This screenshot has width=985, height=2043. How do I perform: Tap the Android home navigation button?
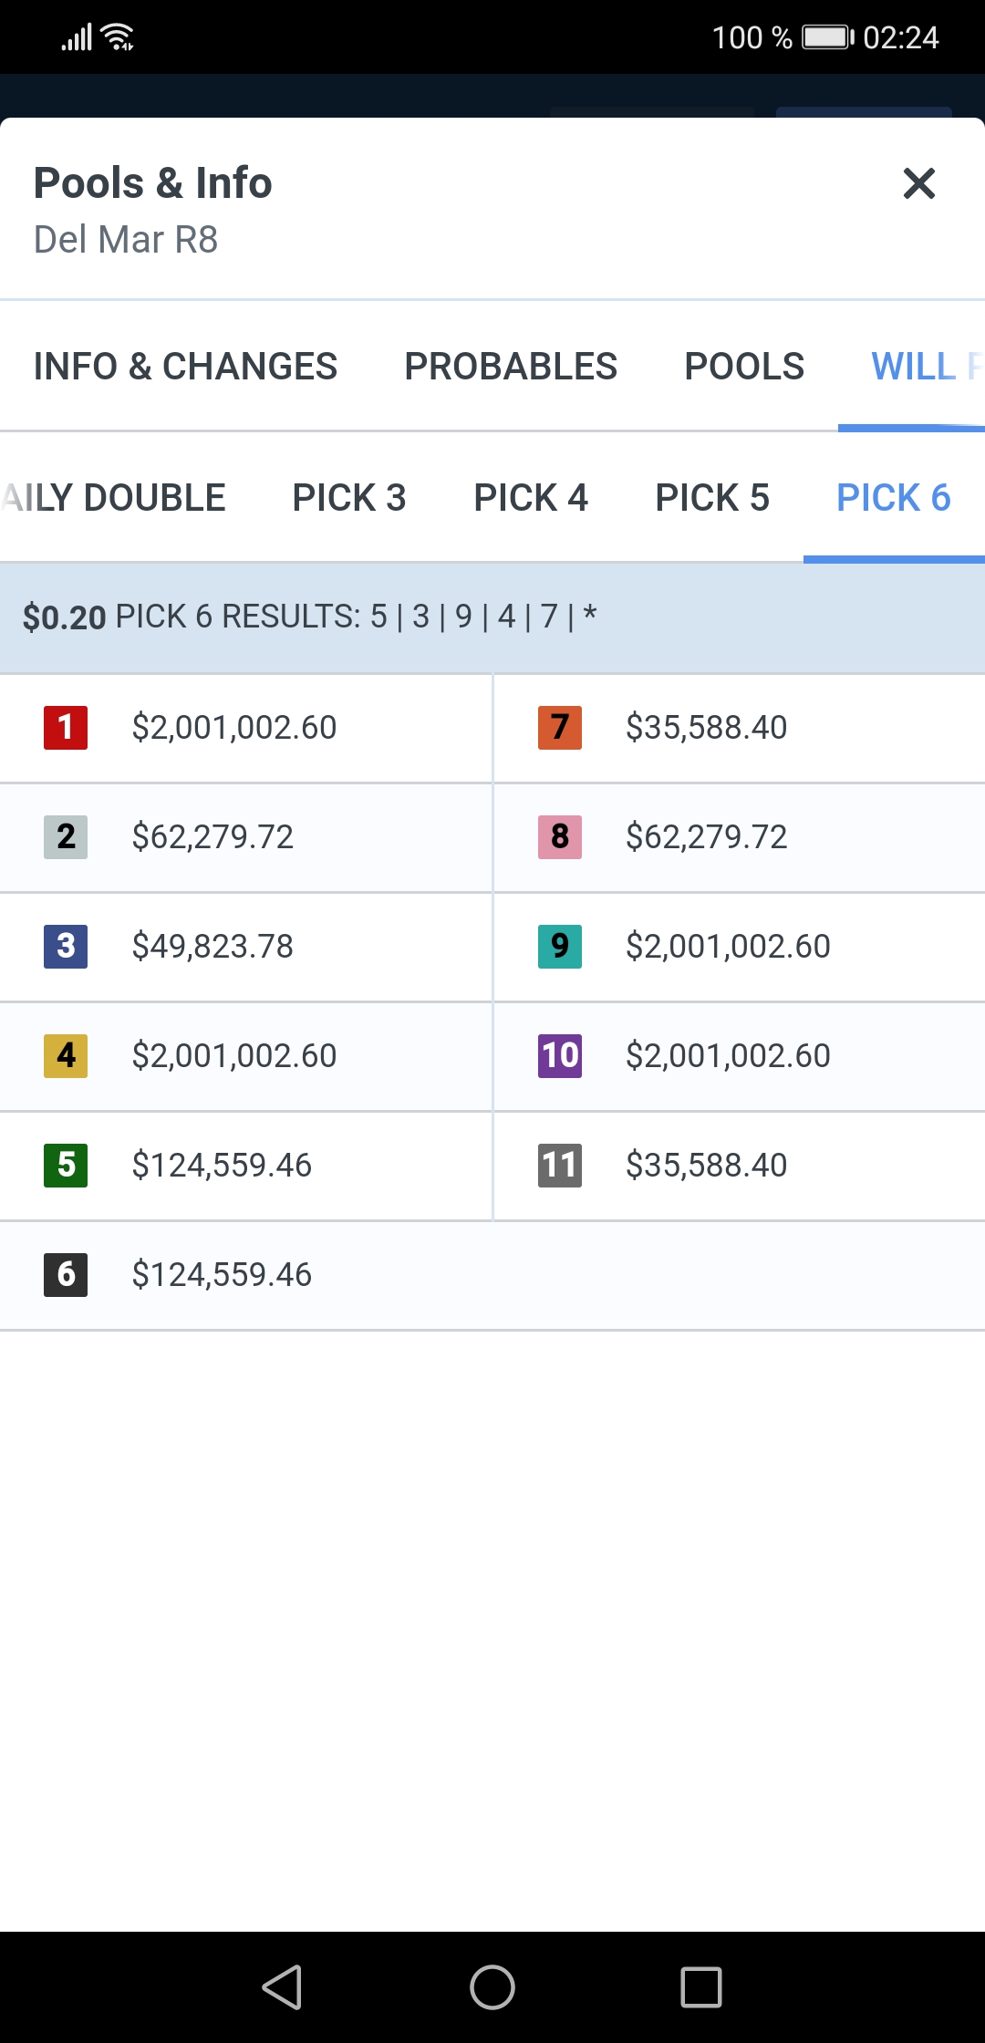pyautogui.click(x=493, y=1987)
